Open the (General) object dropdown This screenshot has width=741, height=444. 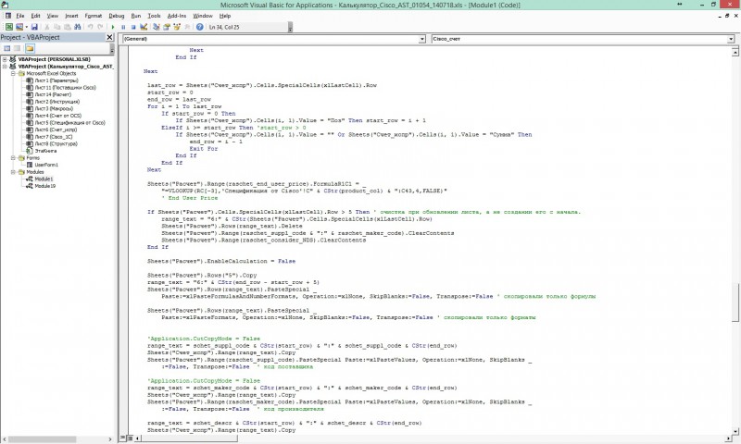click(267, 40)
